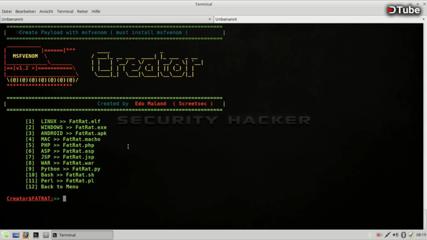Open terminal launcher icon in panel
This screenshot has width=427, height=240.
coord(36,235)
